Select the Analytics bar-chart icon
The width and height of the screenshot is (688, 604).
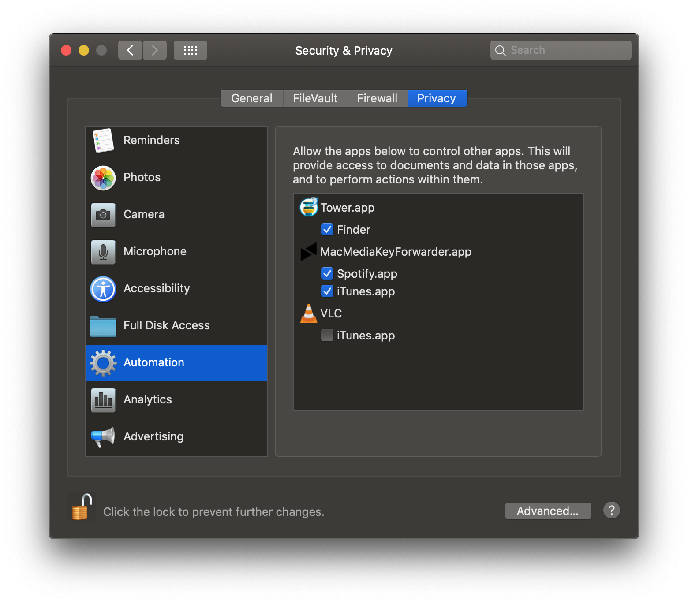click(x=103, y=399)
